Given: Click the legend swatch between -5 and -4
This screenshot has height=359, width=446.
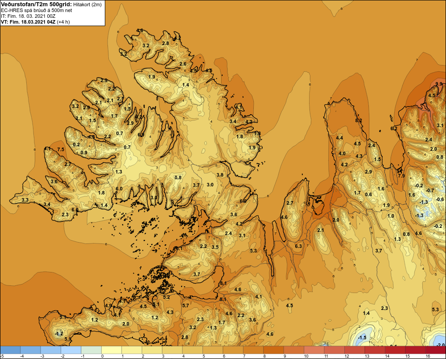Looking at the screenshot, I should coord(11,350).
